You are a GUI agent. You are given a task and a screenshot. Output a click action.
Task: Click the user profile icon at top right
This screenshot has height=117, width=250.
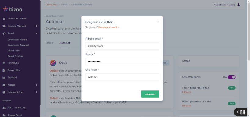coord(238,5)
